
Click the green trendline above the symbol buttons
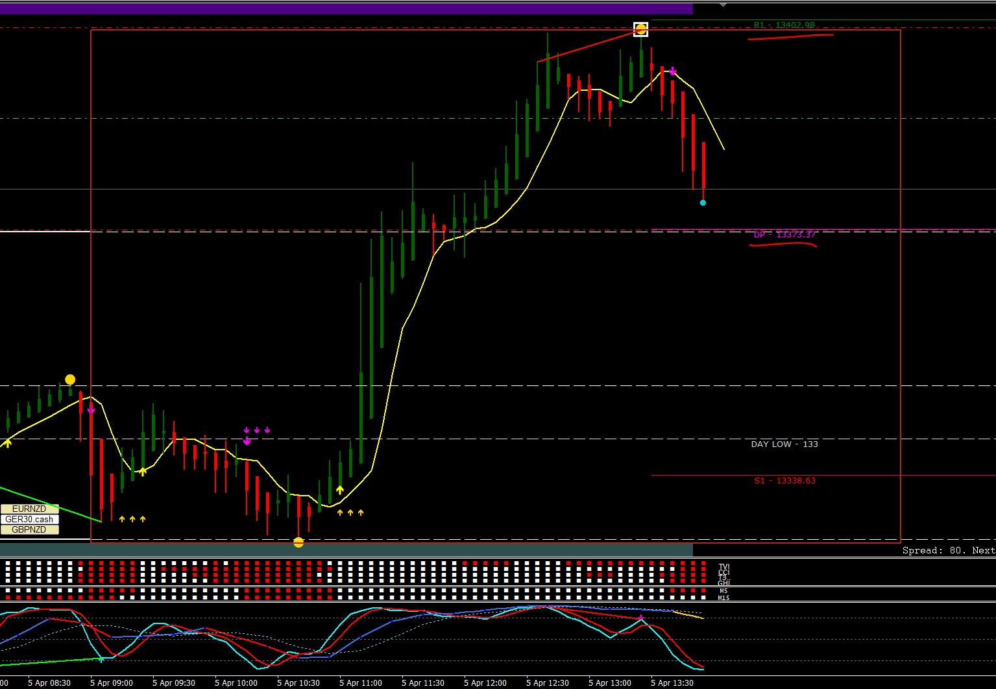click(51, 504)
